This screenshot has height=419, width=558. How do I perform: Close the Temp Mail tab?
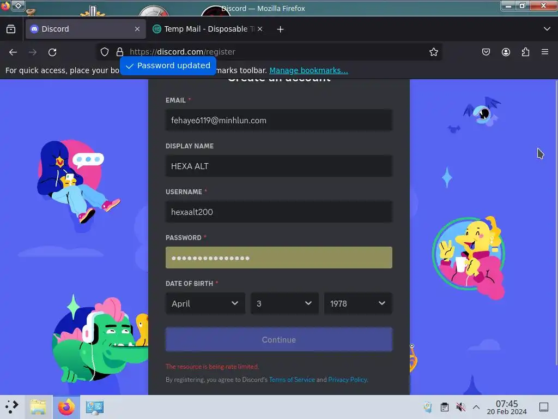coord(260,29)
